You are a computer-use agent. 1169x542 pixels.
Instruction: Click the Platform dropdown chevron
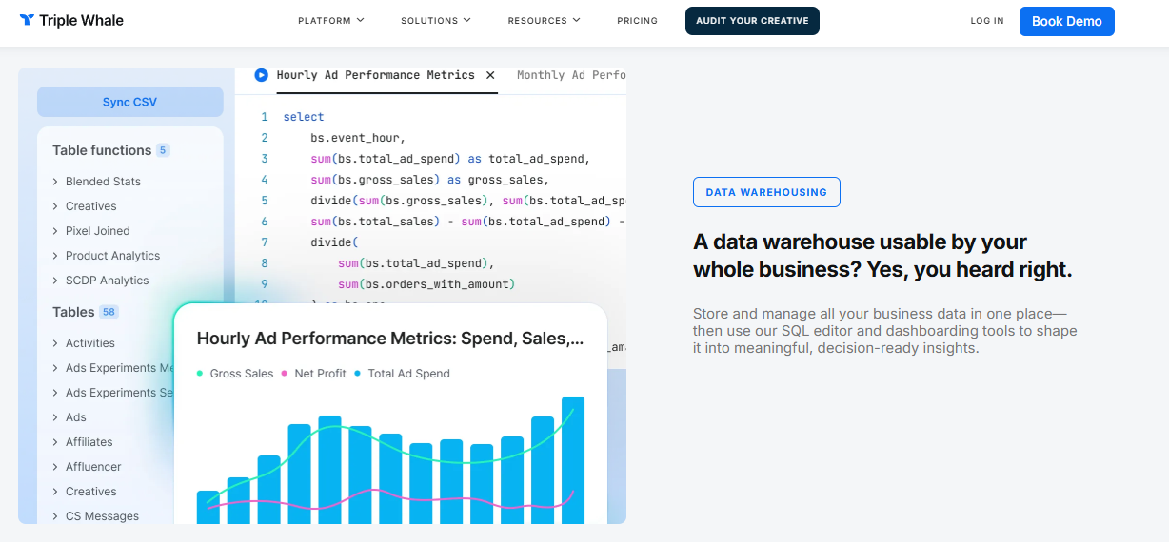[x=361, y=21]
